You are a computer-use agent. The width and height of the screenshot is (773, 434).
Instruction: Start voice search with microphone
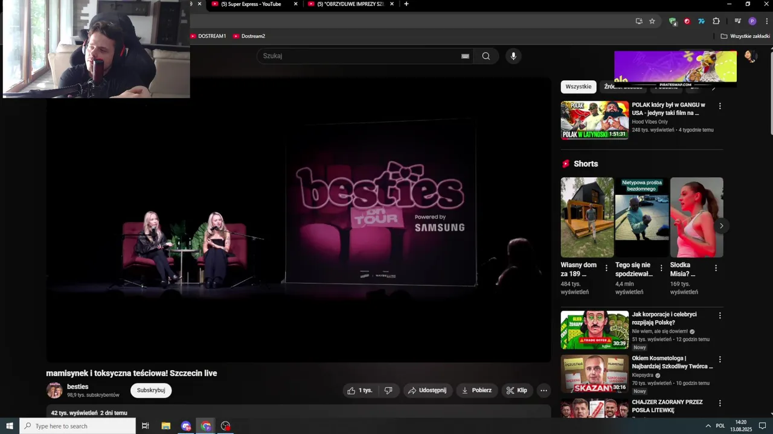tap(513, 56)
